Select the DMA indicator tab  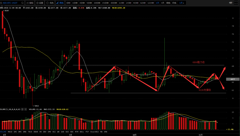[25, 132]
